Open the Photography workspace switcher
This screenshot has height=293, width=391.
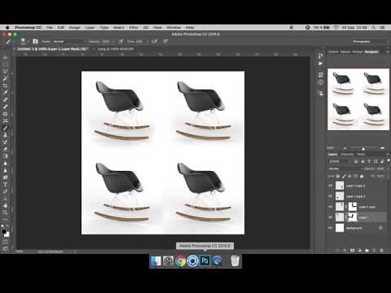(x=369, y=42)
